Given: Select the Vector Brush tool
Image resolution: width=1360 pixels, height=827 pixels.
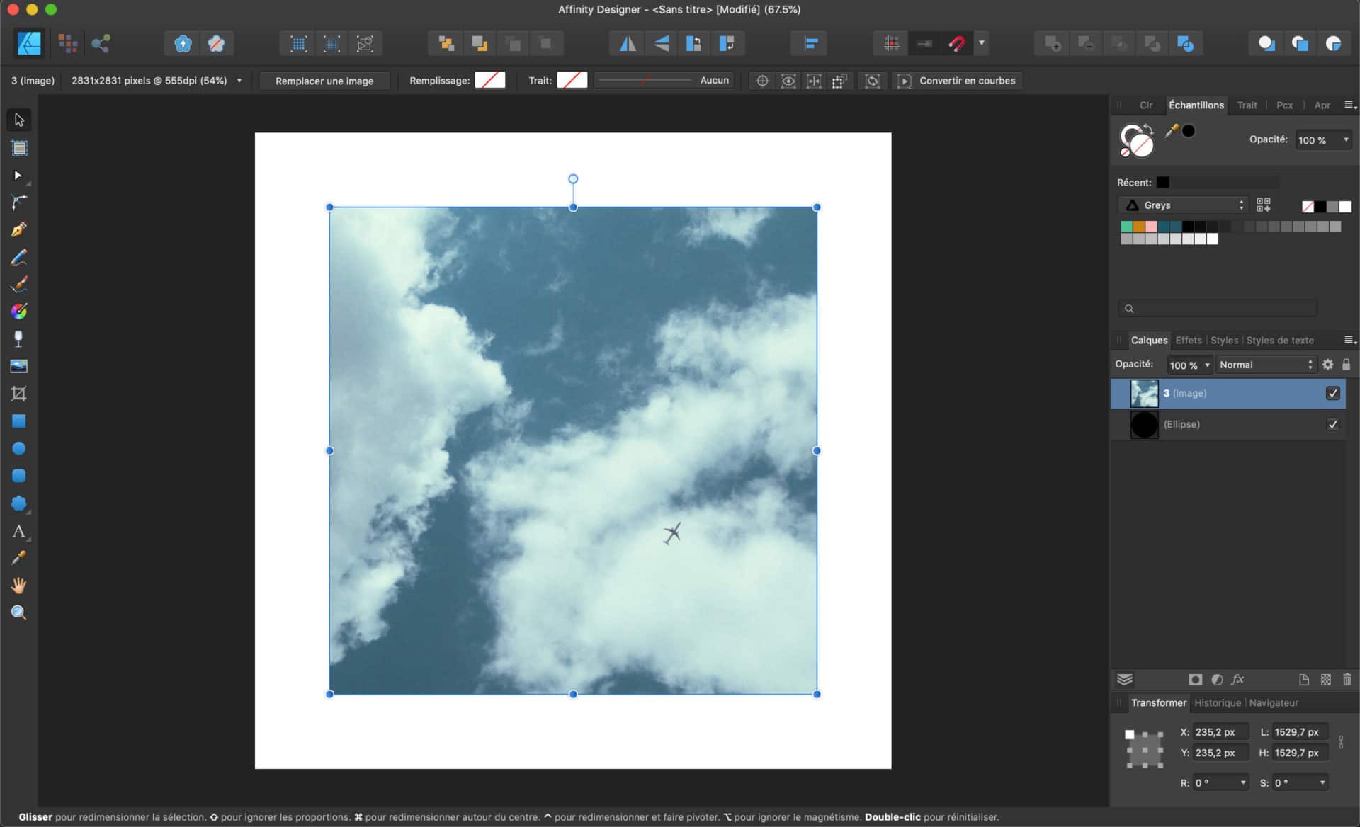Looking at the screenshot, I should pos(18,284).
